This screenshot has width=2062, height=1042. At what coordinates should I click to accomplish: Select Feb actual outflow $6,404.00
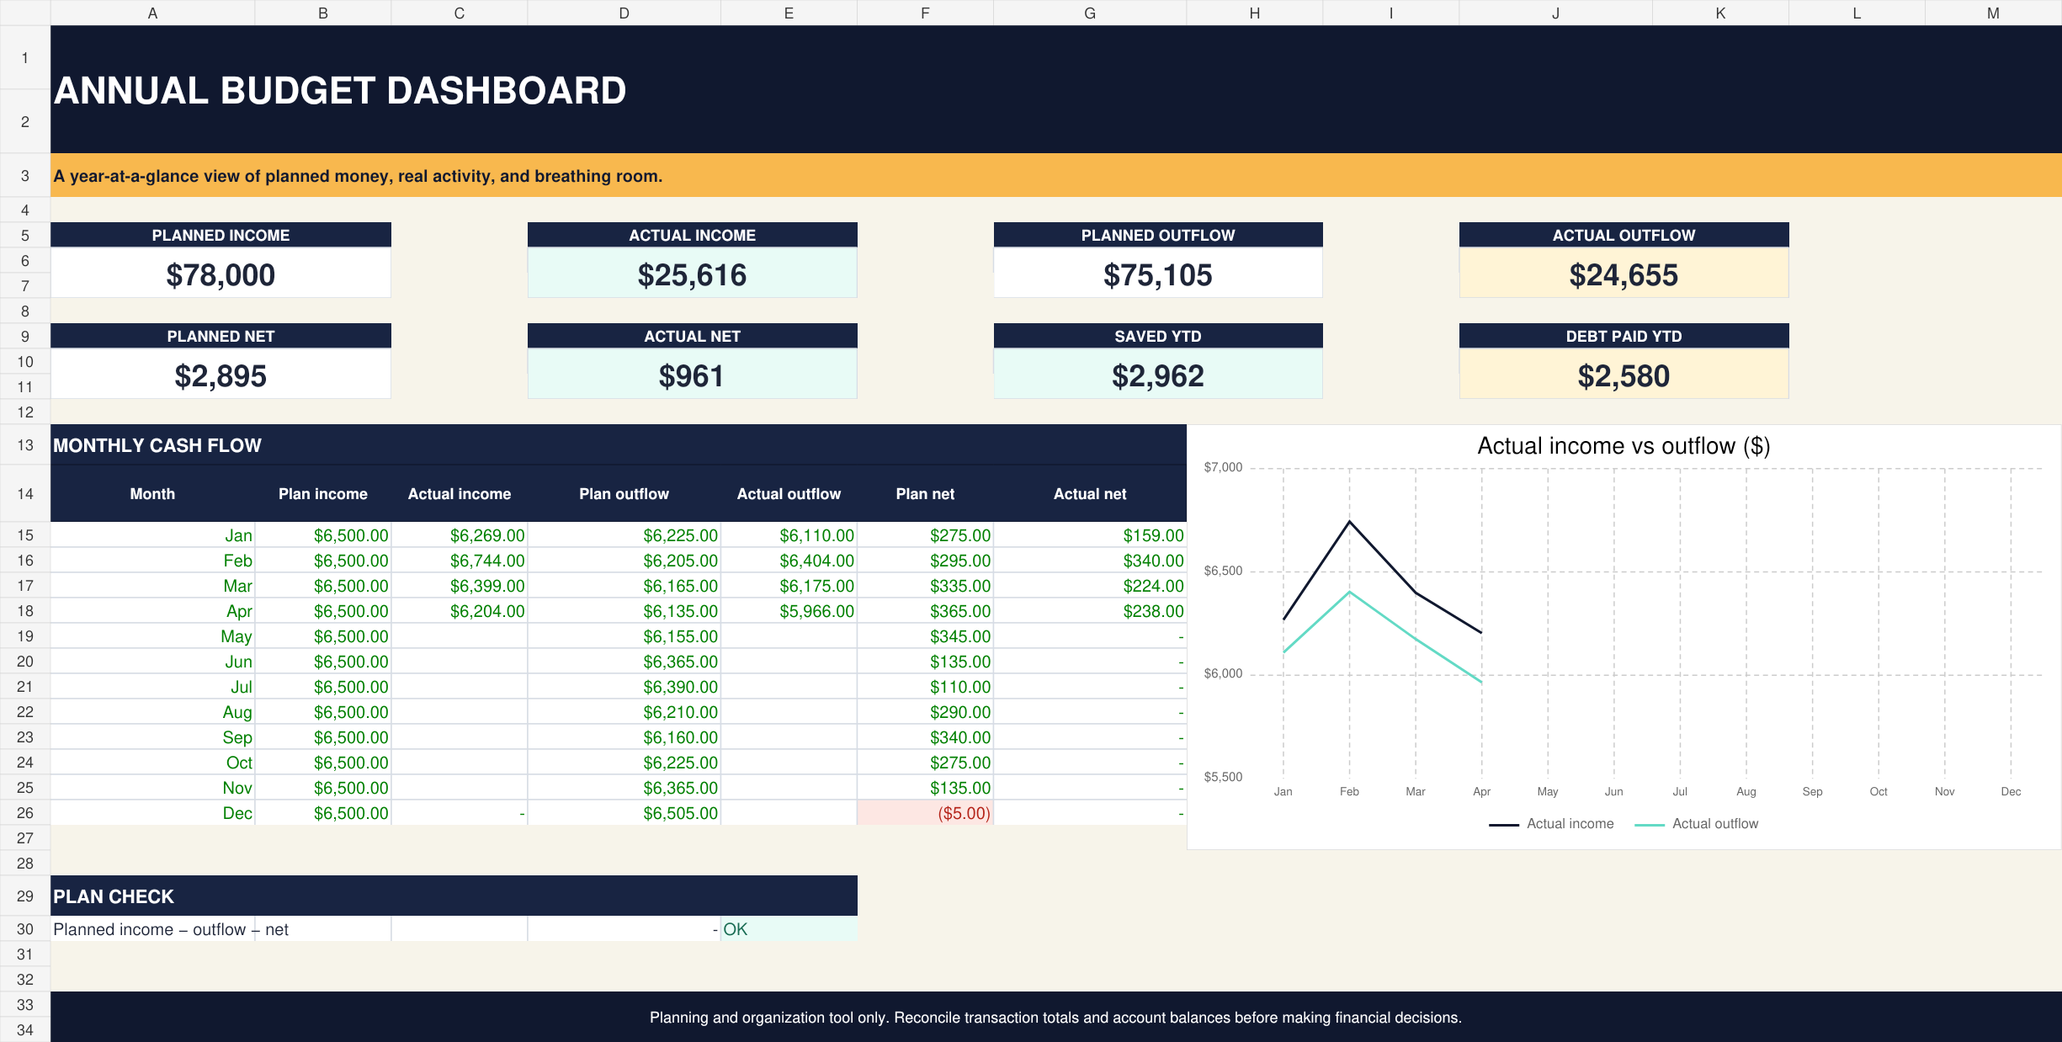(789, 560)
